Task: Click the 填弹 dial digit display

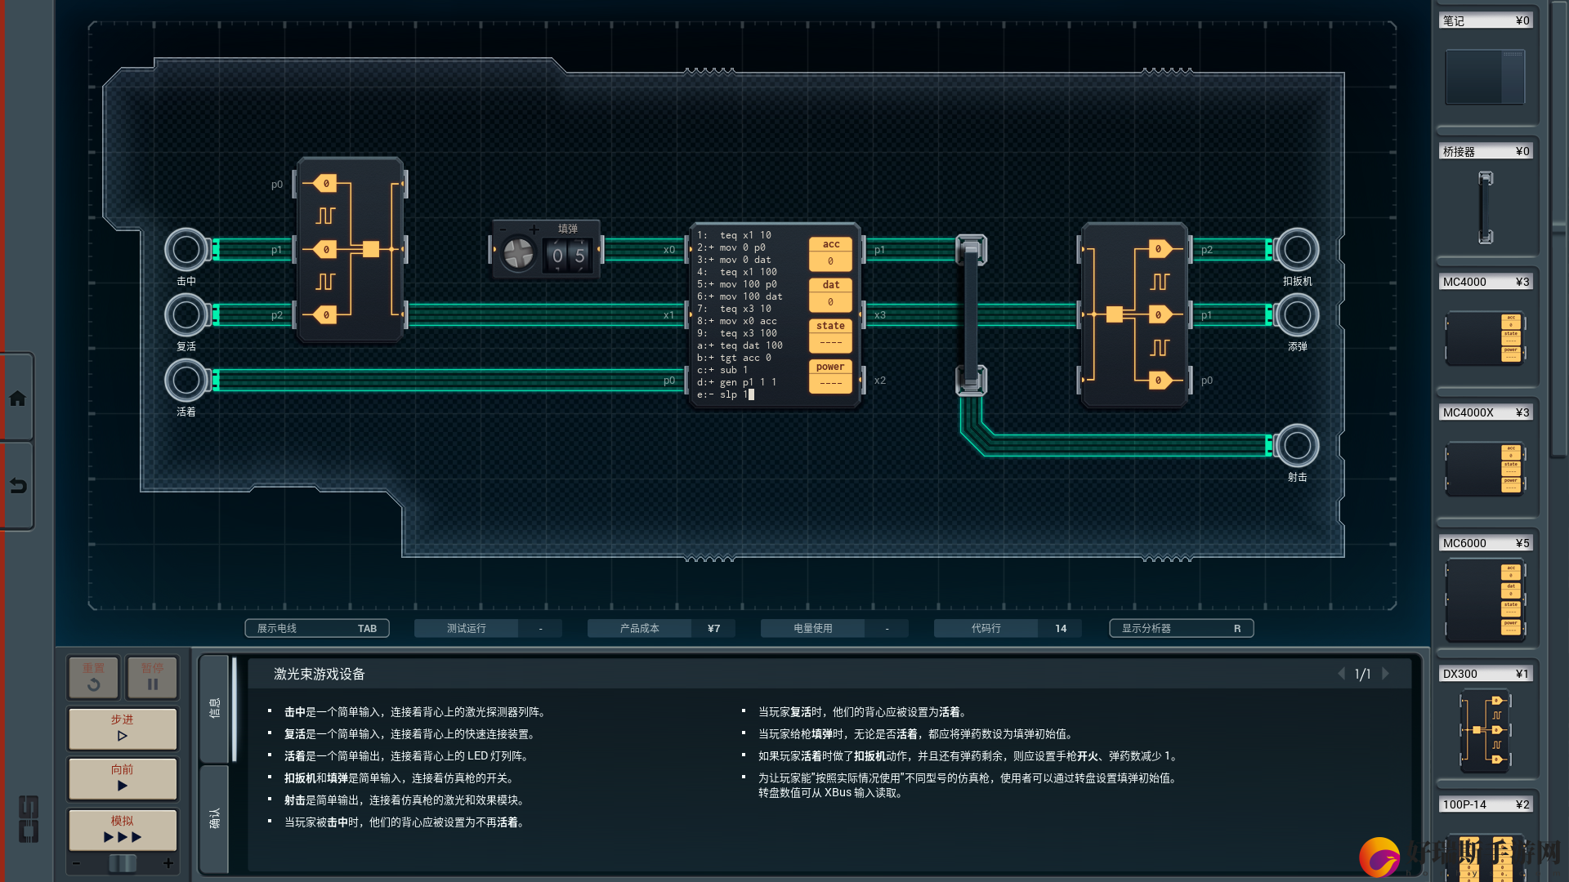Action: [569, 256]
